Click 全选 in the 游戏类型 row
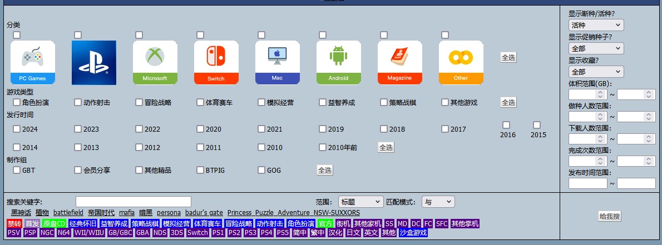Viewport: 662px width, 245px height. pyautogui.click(x=508, y=102)
